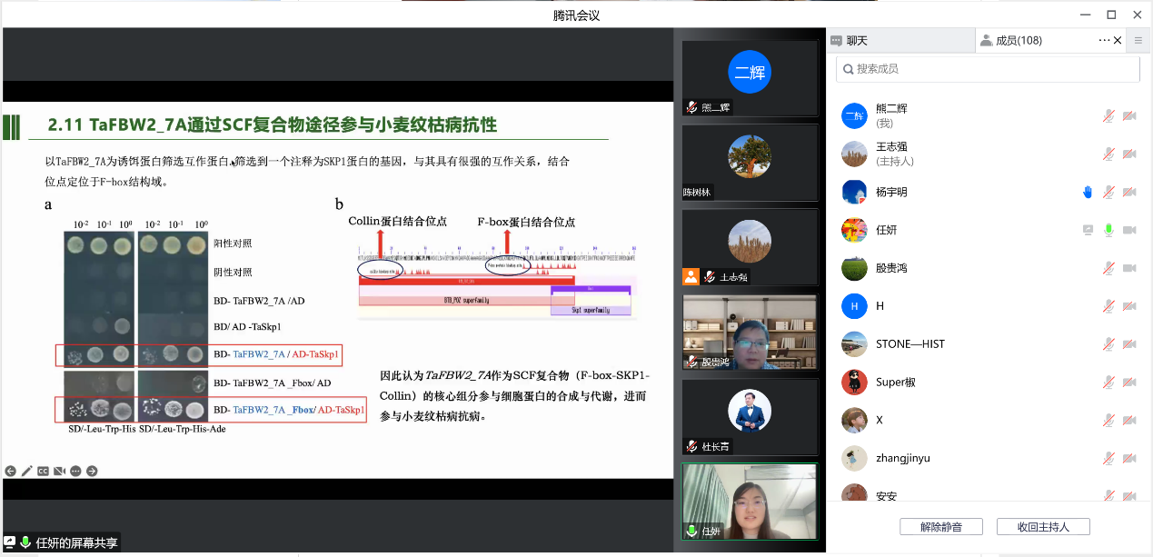Image resolution: width=1153 pixels, height=557 pixels.
Task: Go to previous slide using left arrow
Action: point(11,471)
